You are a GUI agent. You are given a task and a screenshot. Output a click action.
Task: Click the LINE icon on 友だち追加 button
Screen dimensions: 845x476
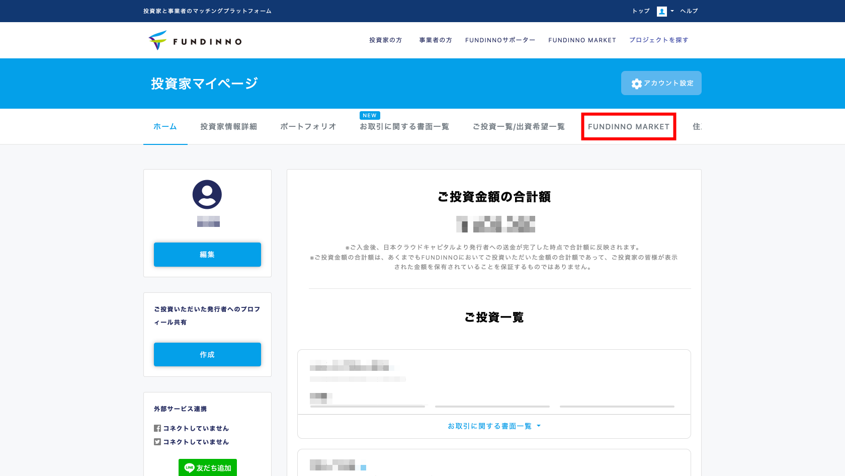click(x=190, y=467)
